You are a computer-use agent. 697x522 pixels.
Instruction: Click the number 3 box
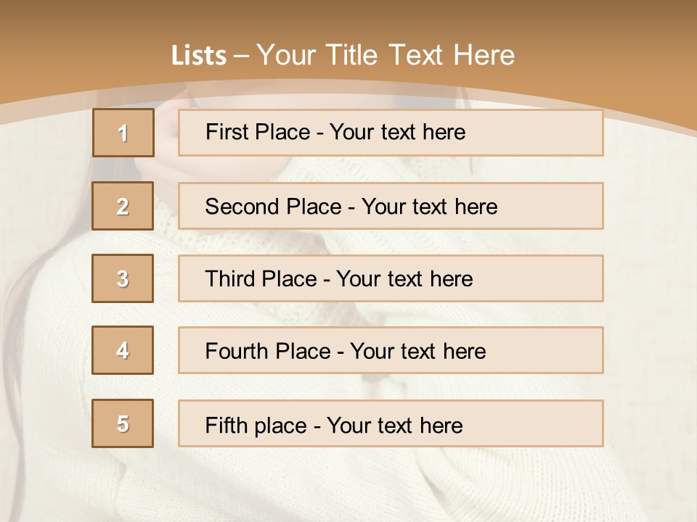tap(123, 278)
